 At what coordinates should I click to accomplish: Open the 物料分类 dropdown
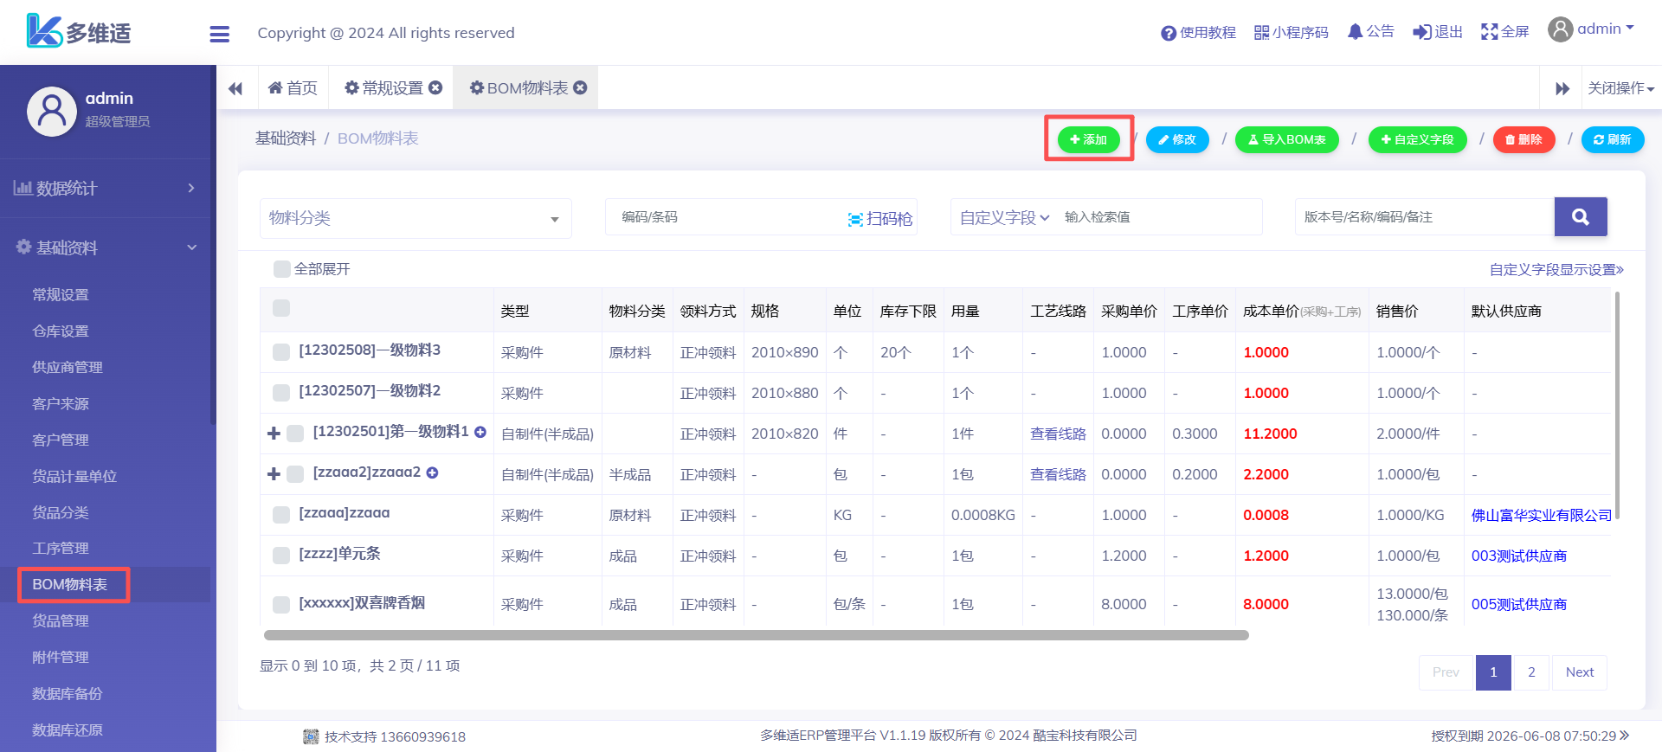click(x=415, y=218)
